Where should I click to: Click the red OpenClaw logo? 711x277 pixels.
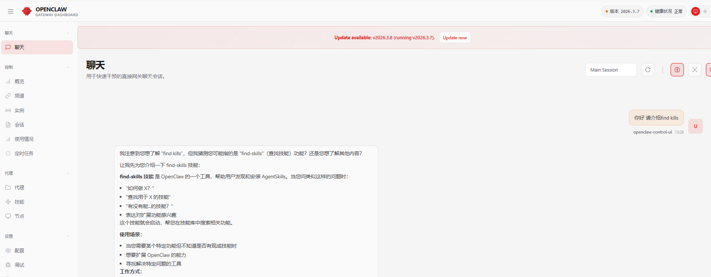tap(27, 11)
